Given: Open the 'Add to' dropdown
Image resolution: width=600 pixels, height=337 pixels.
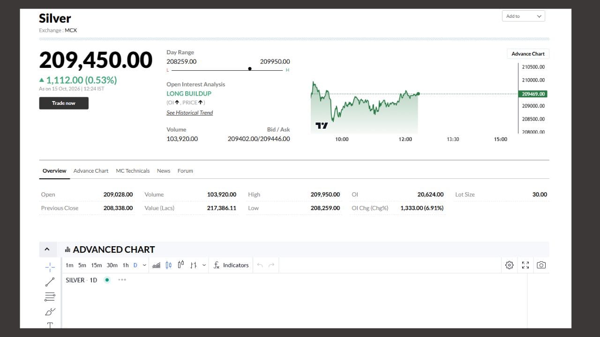Looking at the screenshot, I should (x=523, y=16).
